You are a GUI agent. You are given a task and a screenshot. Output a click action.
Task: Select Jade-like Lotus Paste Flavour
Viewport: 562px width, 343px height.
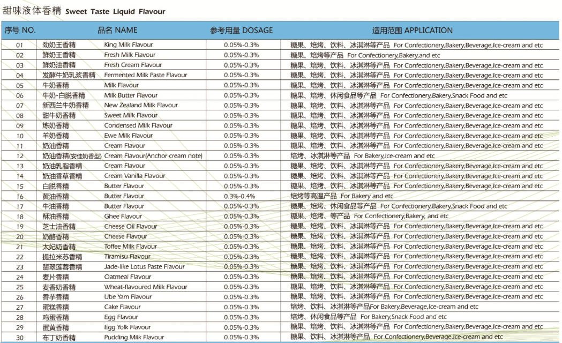pos(144,267)
